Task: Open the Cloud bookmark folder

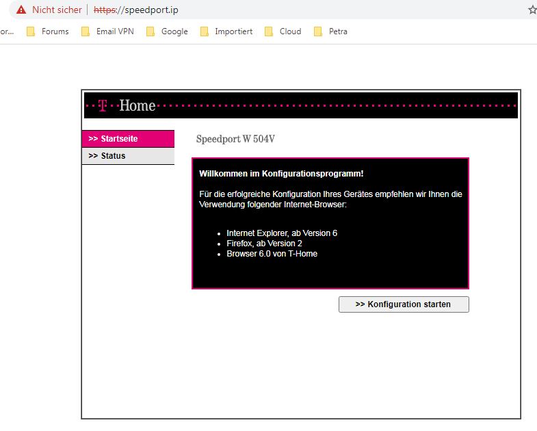Action: 283,31
